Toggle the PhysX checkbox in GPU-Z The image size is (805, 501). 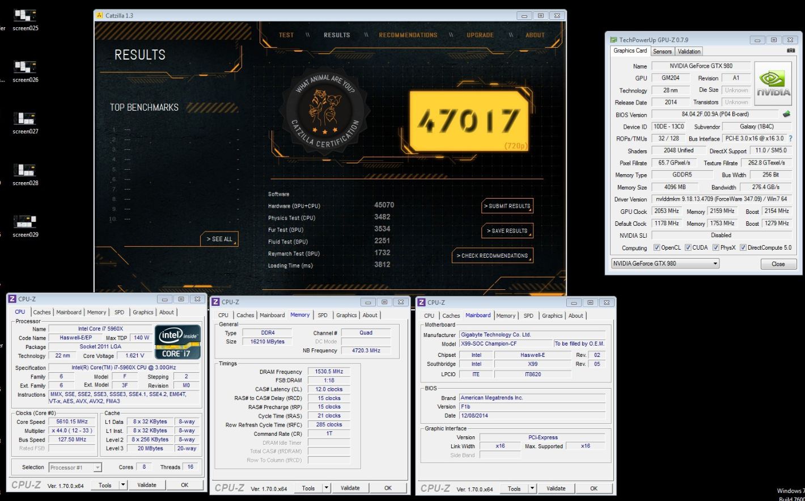pos(715,247)
